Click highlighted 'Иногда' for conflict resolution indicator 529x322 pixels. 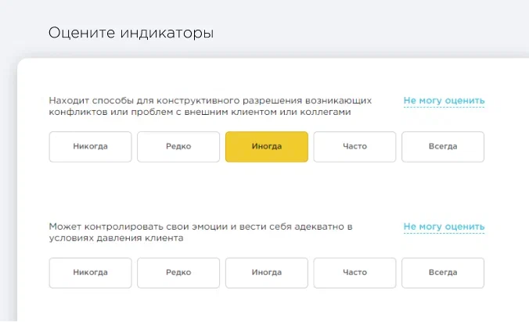pyautogui.click(x=267, y=146)
